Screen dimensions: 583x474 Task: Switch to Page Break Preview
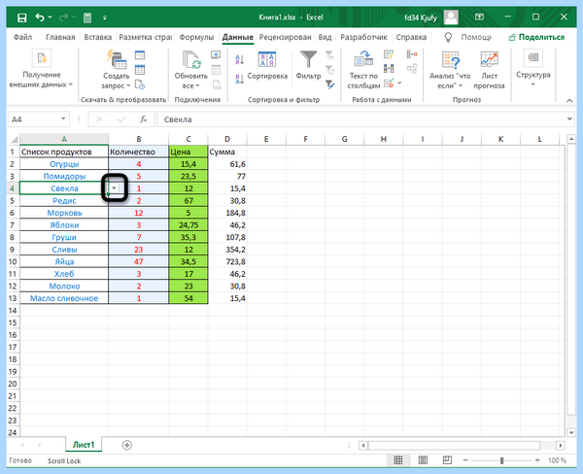[x=447, y=460]
